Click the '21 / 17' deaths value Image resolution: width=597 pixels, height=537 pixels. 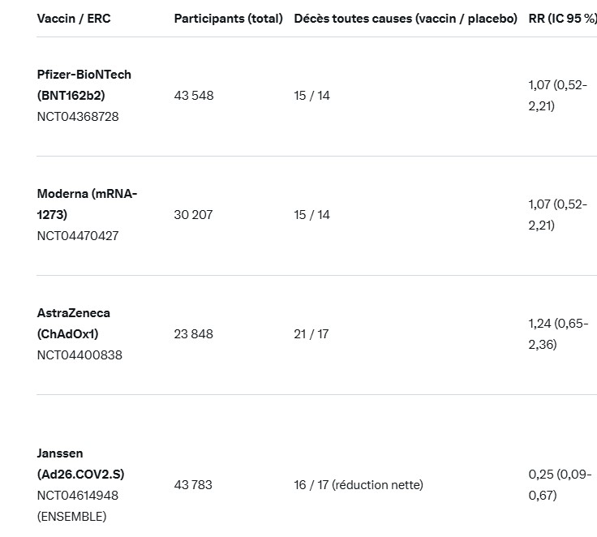pyautogui.click(x=311, y=333)
